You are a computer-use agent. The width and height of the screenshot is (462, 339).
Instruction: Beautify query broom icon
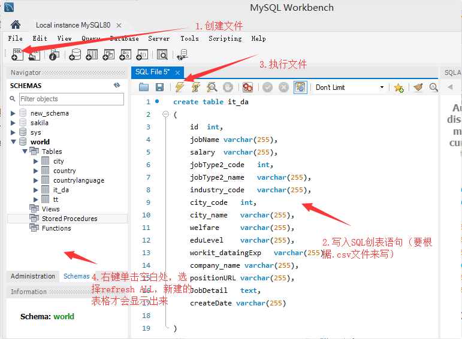coord(418,87)
